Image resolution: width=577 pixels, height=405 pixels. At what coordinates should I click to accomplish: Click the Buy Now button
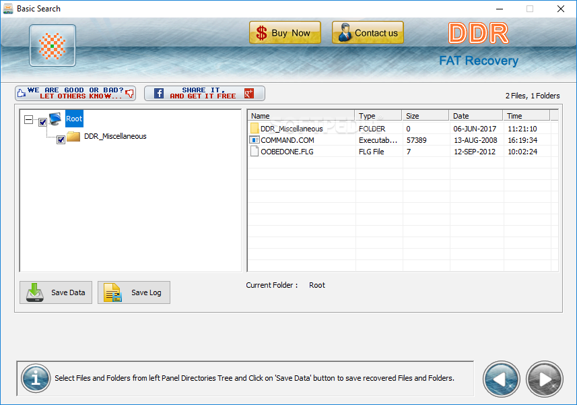285,33
